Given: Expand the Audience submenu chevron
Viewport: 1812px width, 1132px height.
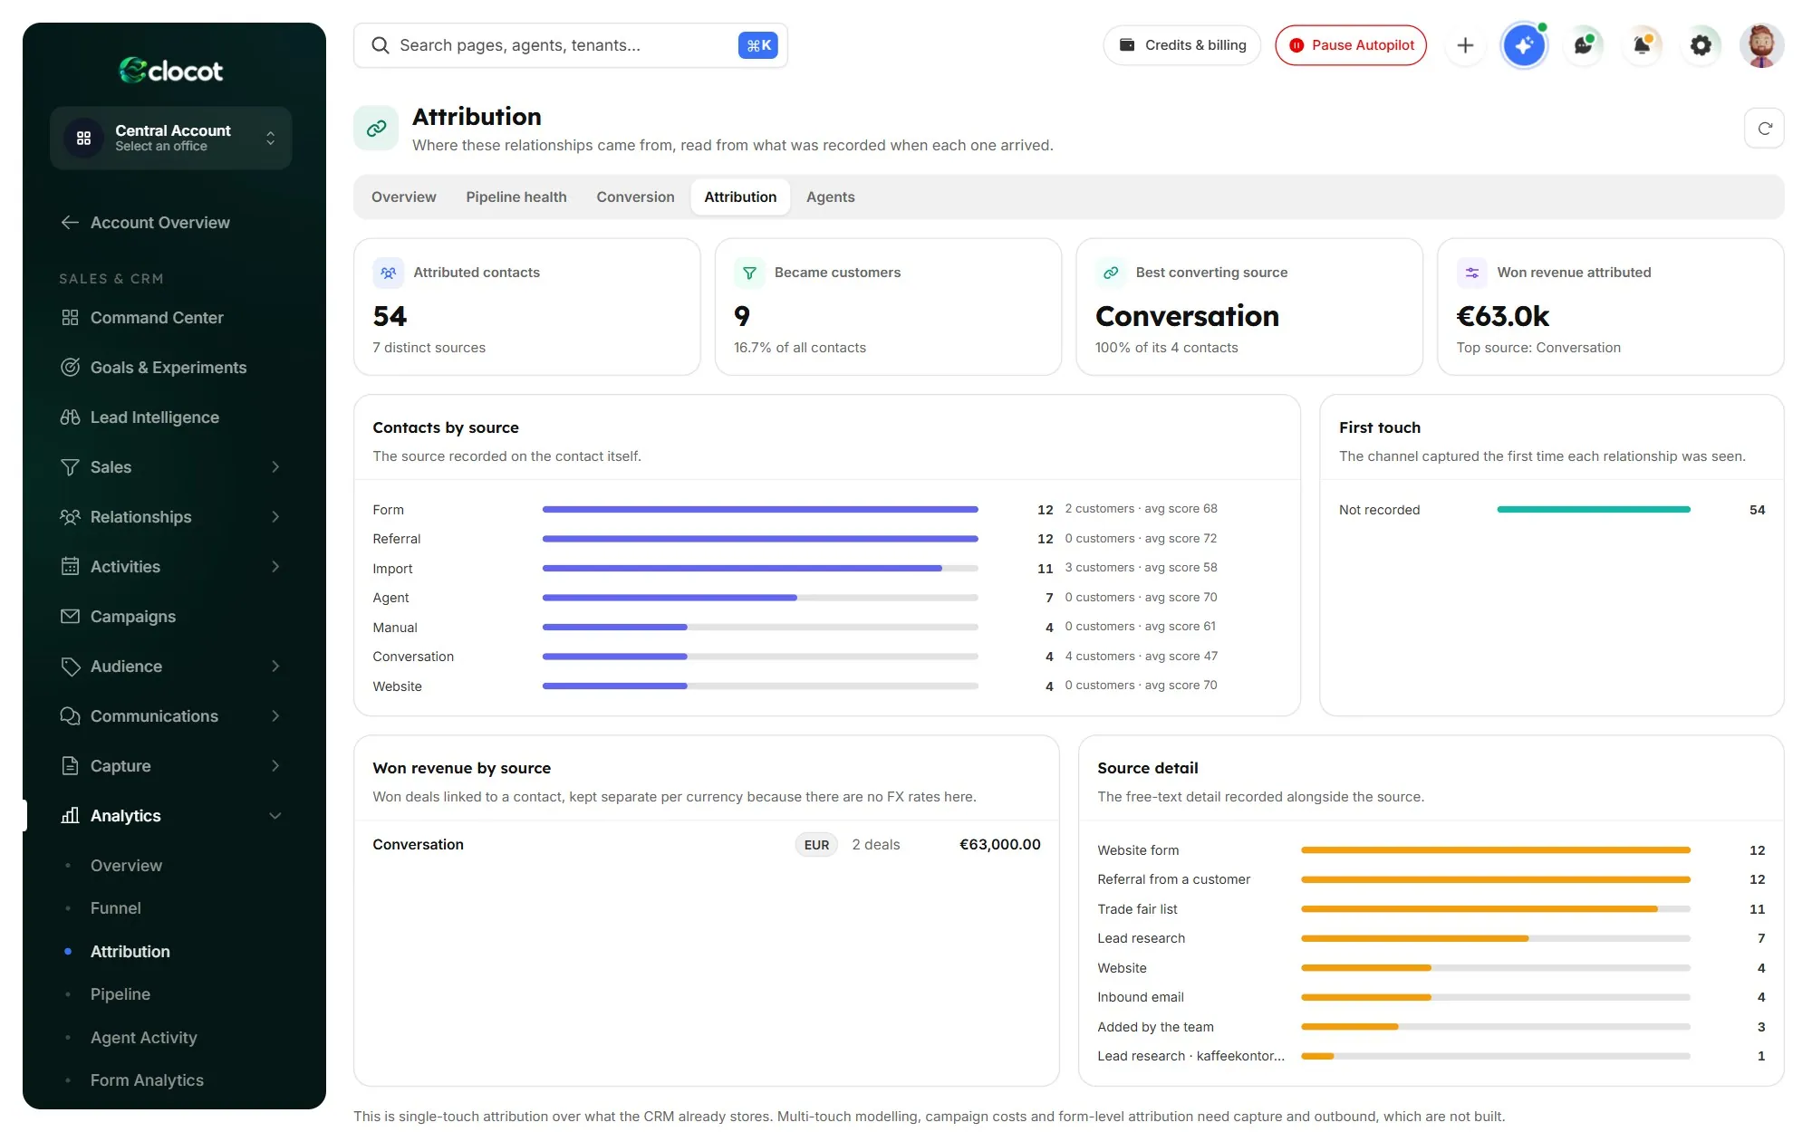Looking at the screenshot, I should point(275,667).
